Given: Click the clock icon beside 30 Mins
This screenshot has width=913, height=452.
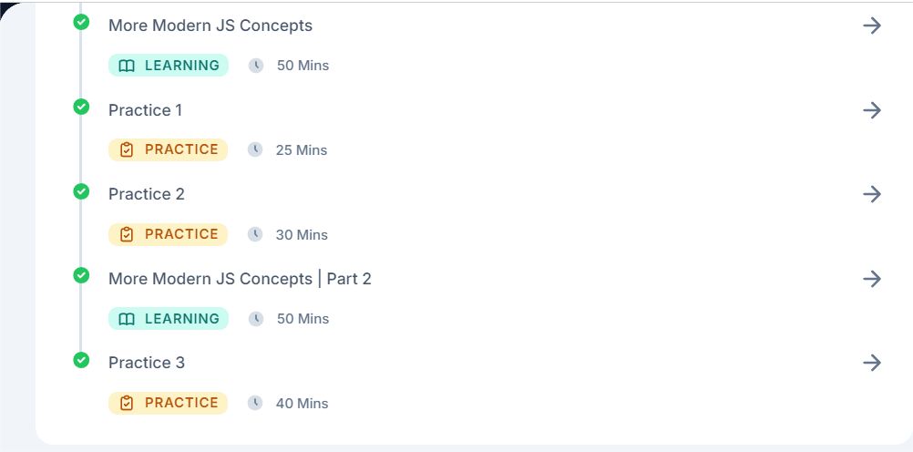Looking at the screenshot, I should pyautogui.click(x=255, y=234).
